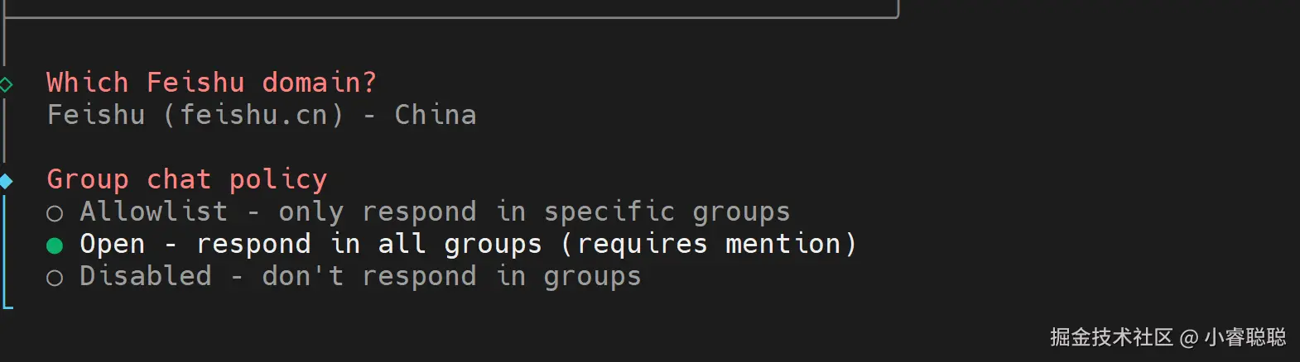
Task: Choose "Allowlist - only respond in specific groups" text
Action: coord(435,212)
